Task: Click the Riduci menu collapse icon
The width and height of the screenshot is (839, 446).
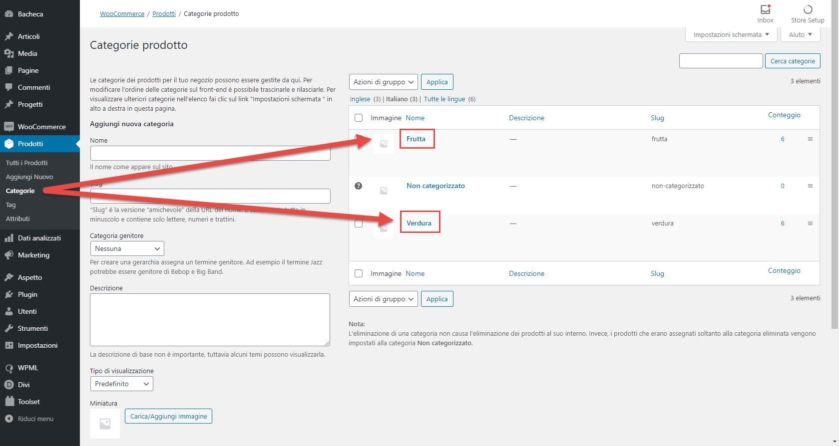Action: pos(9,419)
